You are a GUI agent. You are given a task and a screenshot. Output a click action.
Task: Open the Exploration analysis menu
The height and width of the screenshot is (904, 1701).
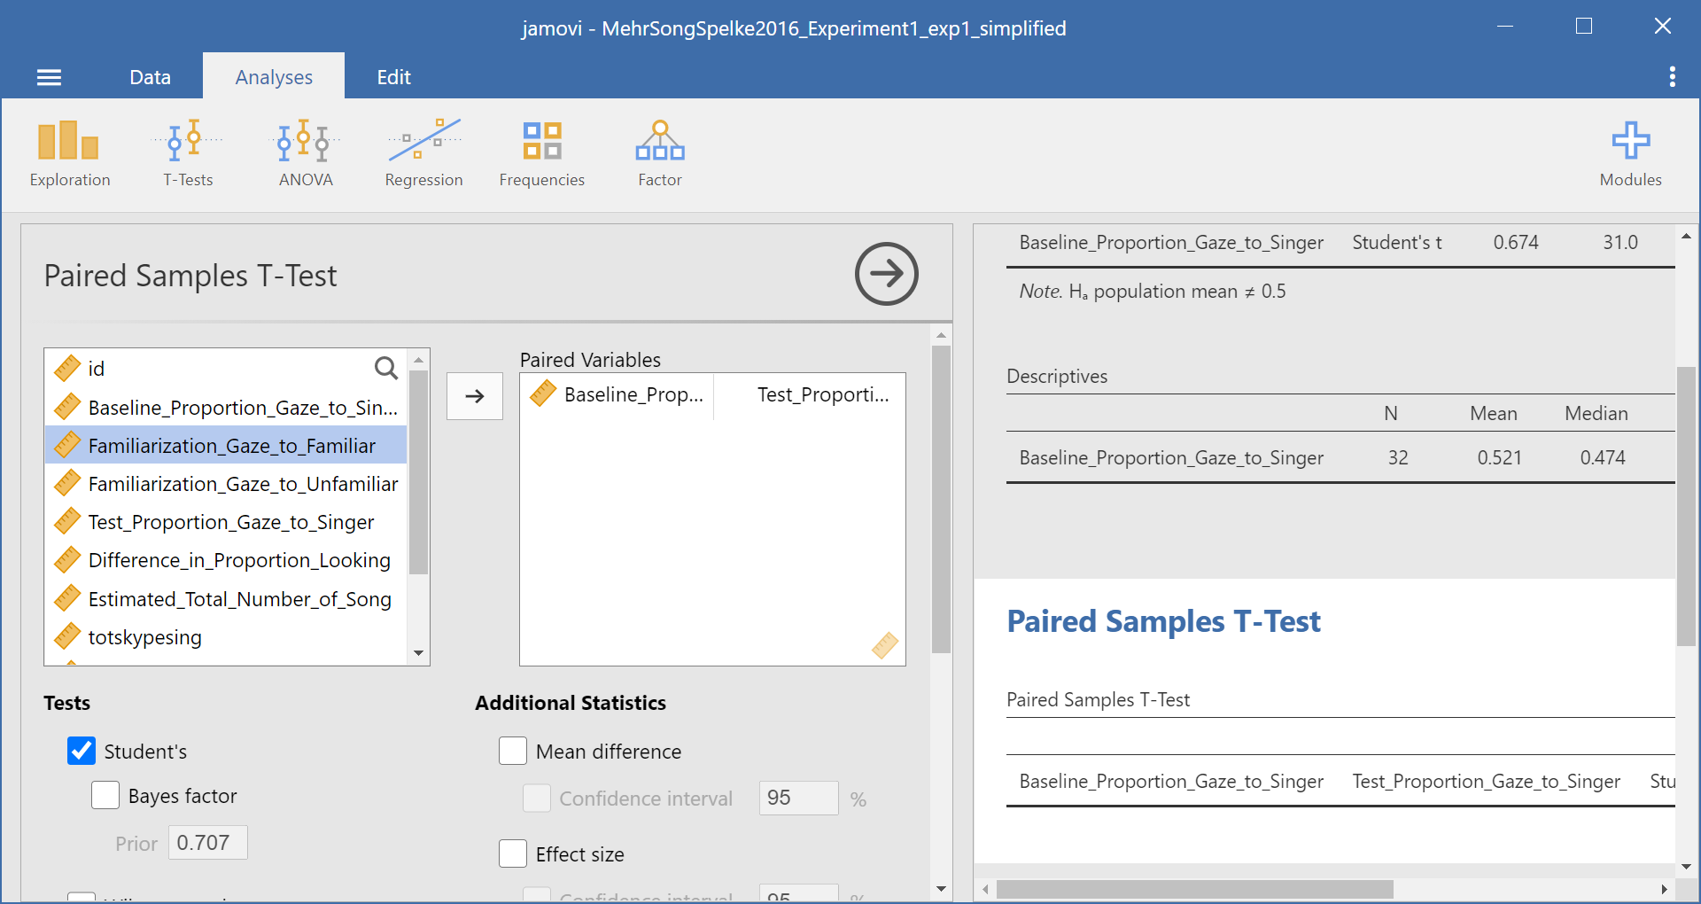[69, 154]
